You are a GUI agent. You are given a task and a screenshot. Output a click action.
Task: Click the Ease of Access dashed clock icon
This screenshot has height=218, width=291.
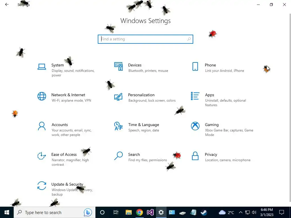pyautogui.click(x=41, y=156)
